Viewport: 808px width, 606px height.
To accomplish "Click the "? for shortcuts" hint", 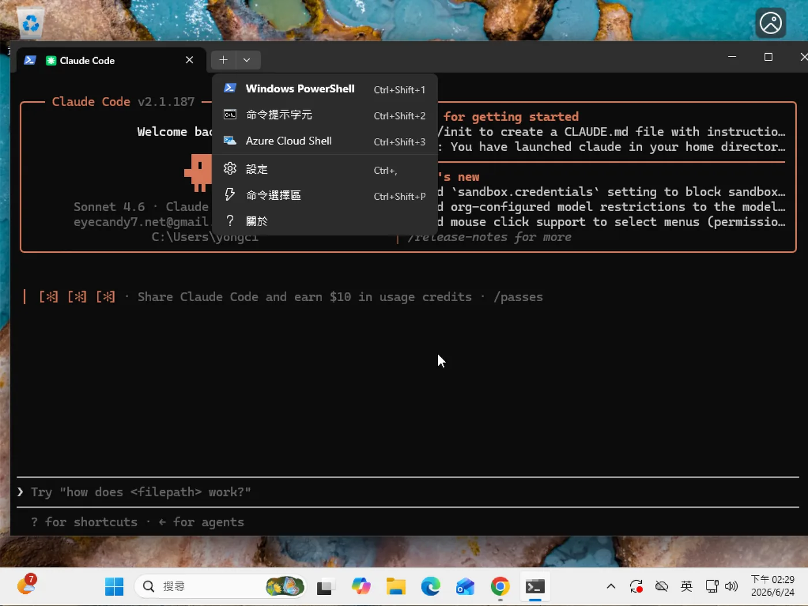I will pos(84,522).
